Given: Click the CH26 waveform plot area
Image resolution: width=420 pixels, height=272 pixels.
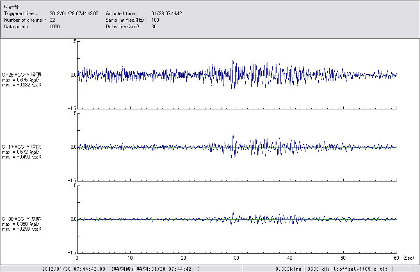Looking at the screenshot, I should (x=237, y=75).
